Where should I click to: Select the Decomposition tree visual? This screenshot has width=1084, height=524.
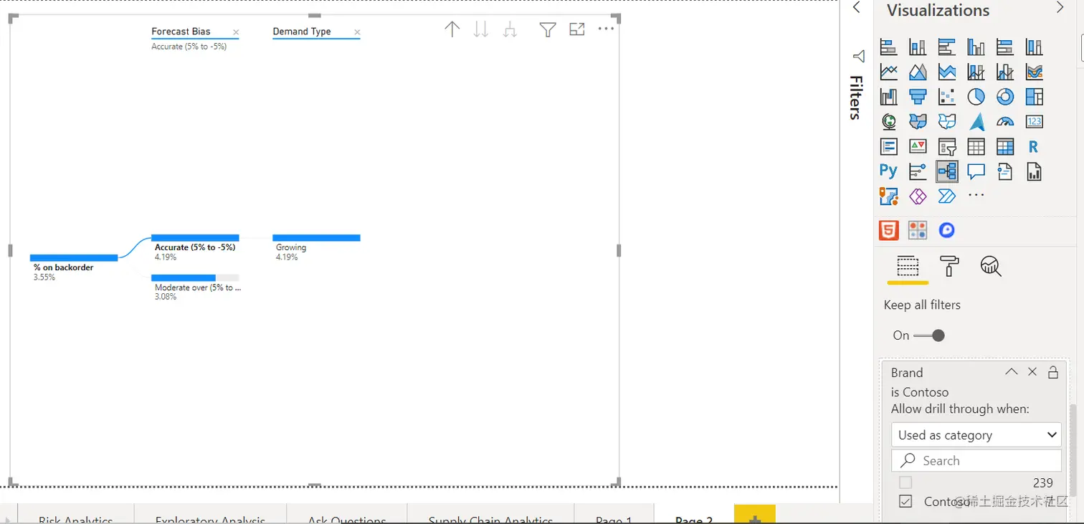pyautogui.click(x=947, y=171)
